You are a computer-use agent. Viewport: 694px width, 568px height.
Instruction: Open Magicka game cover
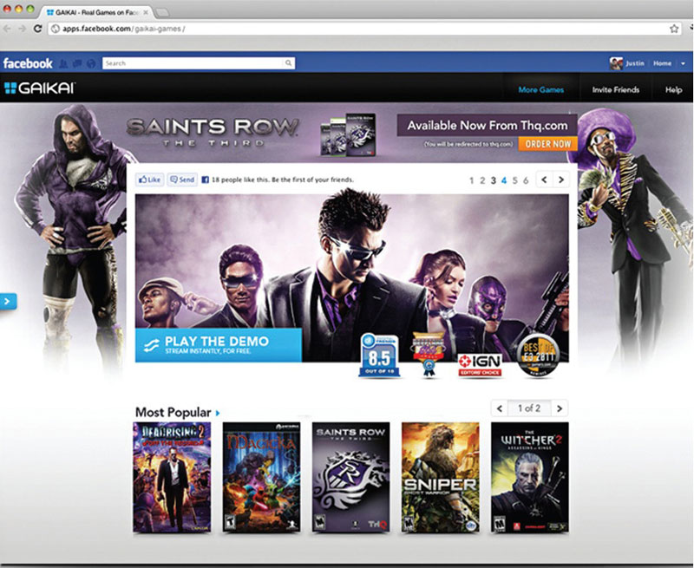click(262, 477)
